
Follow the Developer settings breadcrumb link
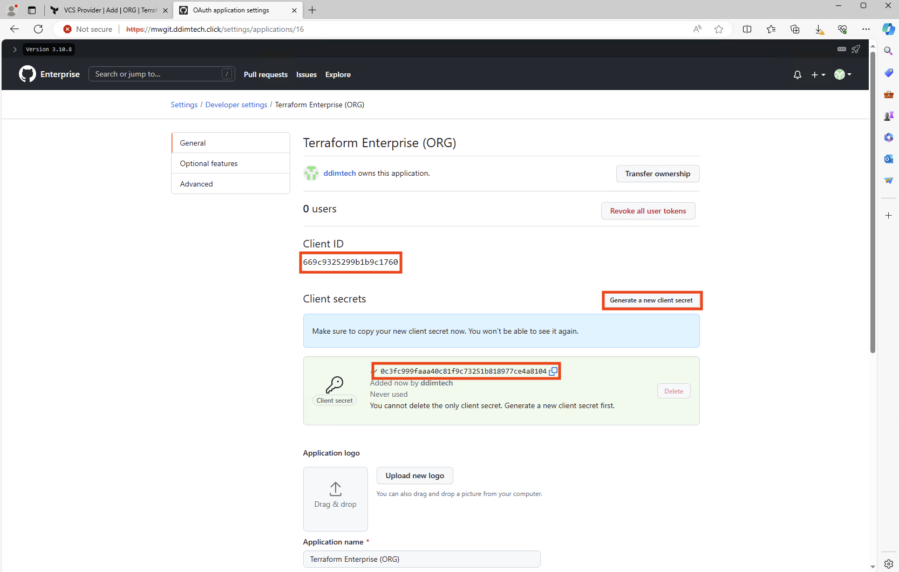[236, 105]
